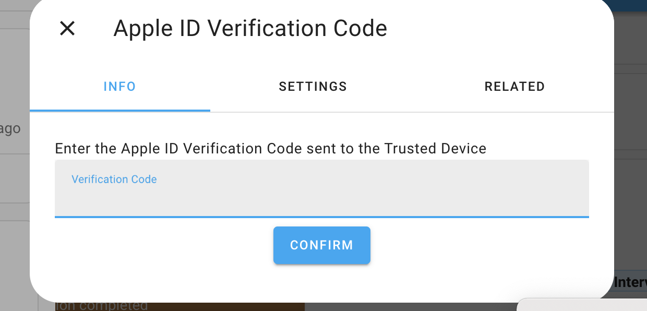Click the CONFIRM button
This screenshot has height=311, width=647.
(x=321, y=245)
